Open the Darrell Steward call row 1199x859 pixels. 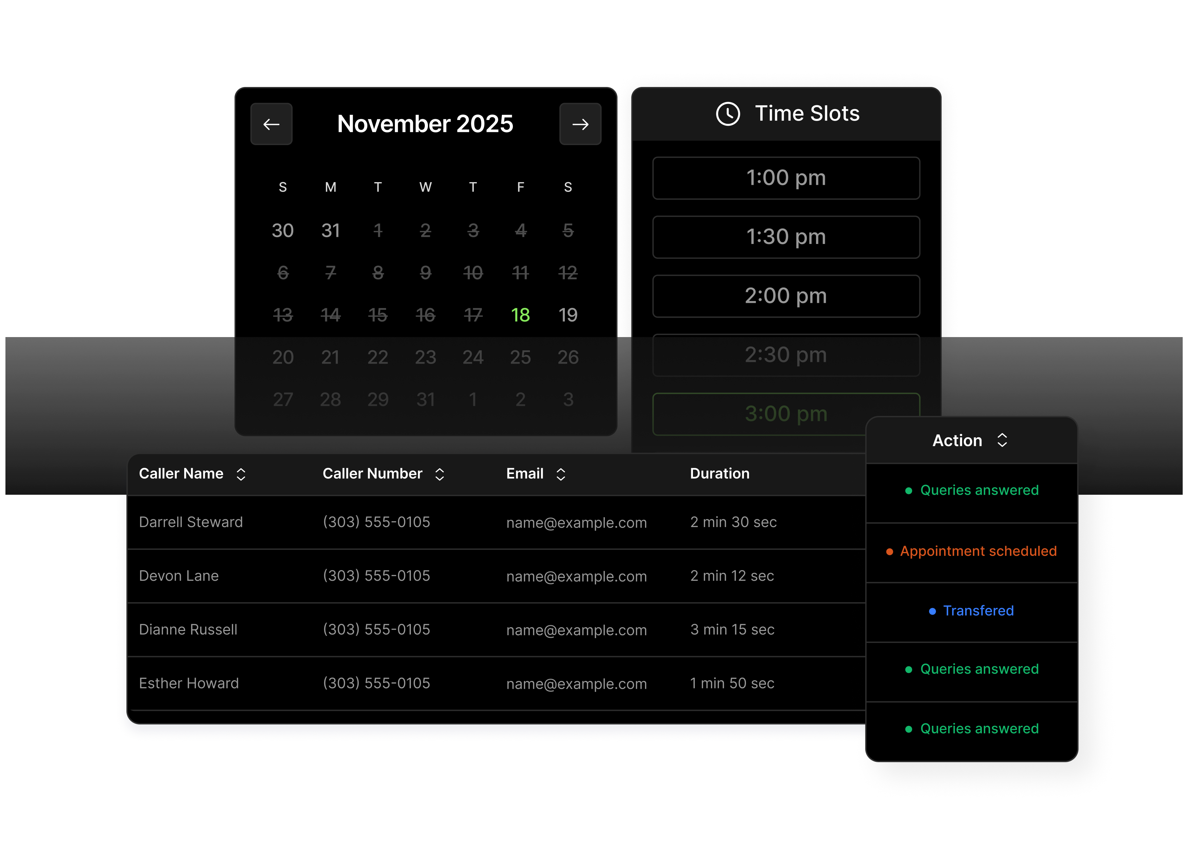(x=191, y=522)
